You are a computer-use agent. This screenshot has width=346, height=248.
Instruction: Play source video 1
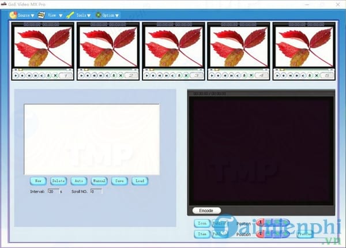tap(16, 76)
